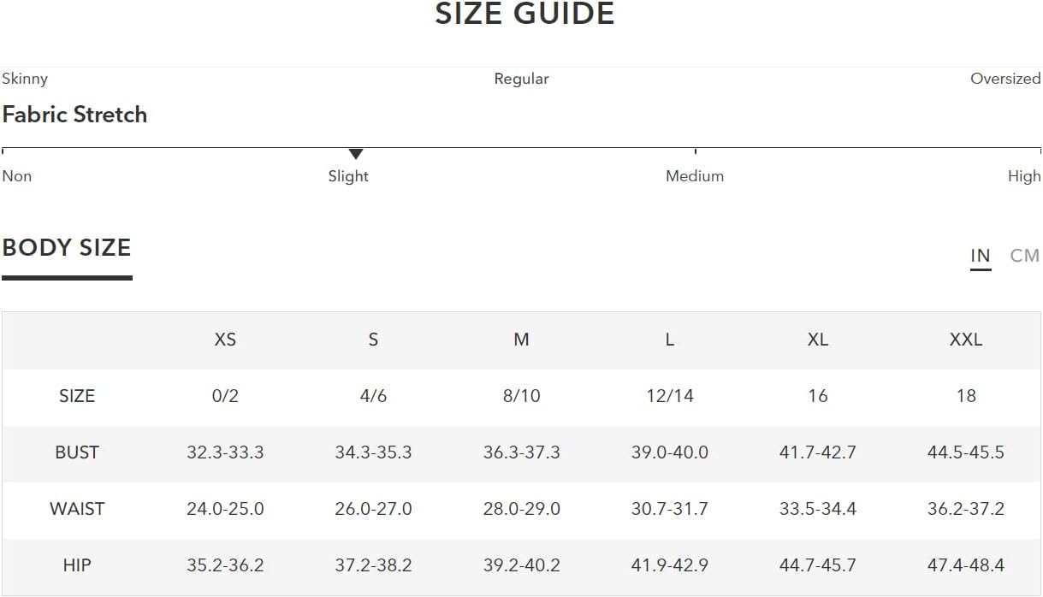Select IN unit toggle
The height and width of the screenshot is (597, 1043).
click(981, 256)
